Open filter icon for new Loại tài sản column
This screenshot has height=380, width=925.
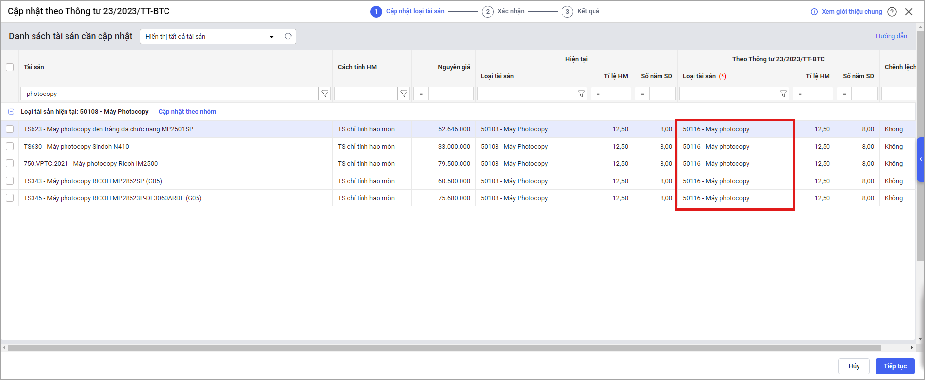[783, 94]
